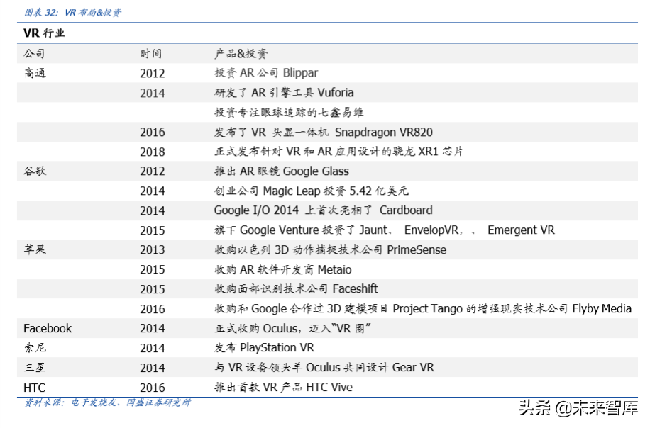Click year 2013 in the 苹果 row
Image resolution: width=650 pixels, height=428 pixels.
153,249
